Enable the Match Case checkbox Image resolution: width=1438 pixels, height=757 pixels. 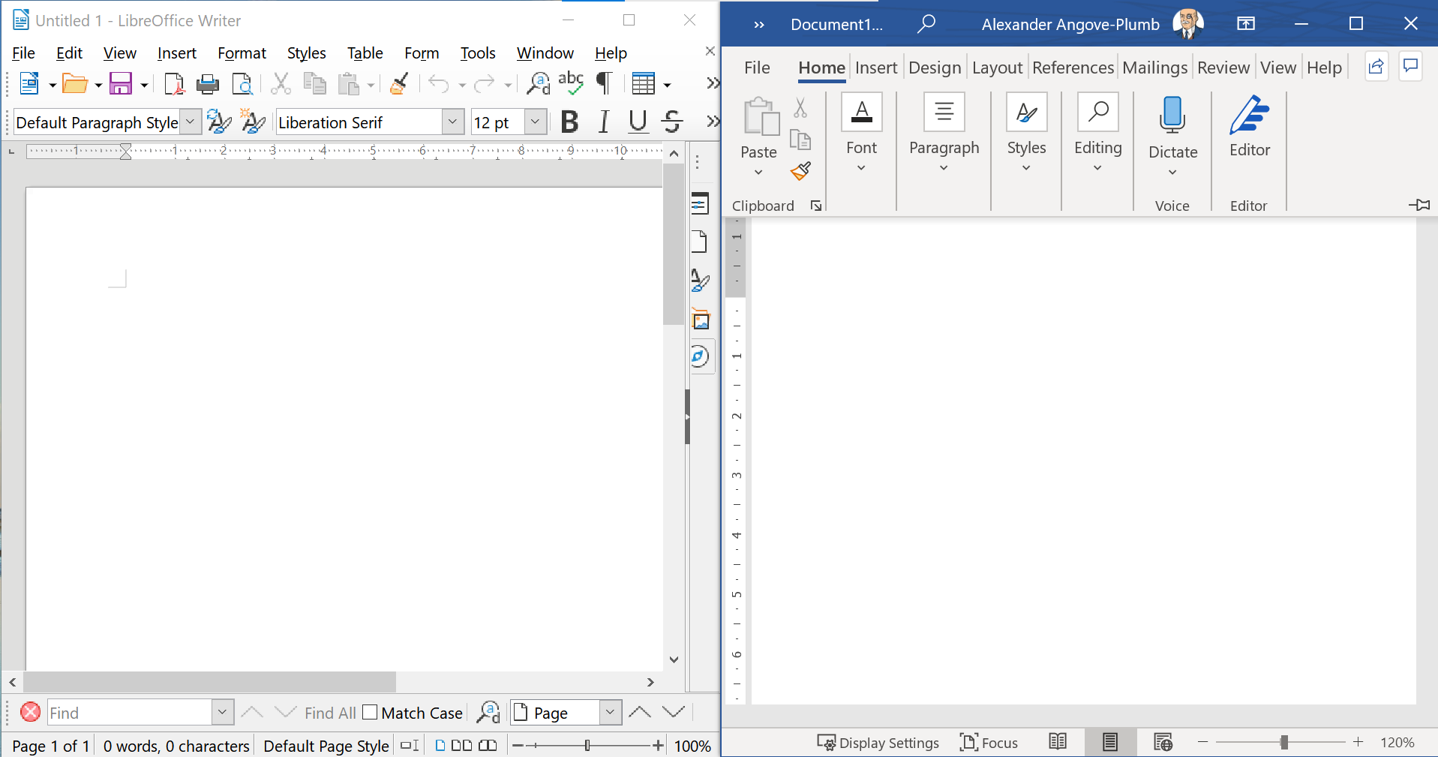pyautogui.click(x=370, y=712)
